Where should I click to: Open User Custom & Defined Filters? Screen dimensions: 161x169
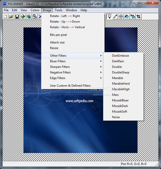point(73,86)
